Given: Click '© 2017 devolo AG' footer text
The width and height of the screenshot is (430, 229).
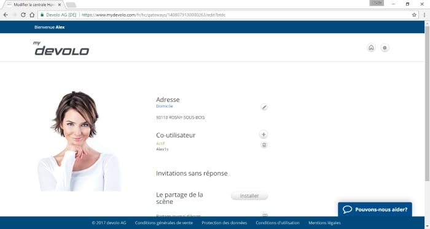Looking at the screenshot, I should (109, 223).
